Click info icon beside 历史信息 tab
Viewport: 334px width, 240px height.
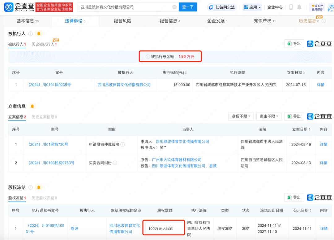[x=324, y=21]
